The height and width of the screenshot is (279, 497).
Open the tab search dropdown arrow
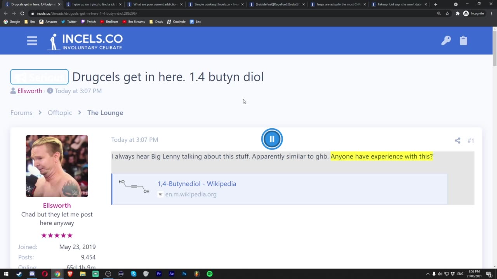(456, 4)
